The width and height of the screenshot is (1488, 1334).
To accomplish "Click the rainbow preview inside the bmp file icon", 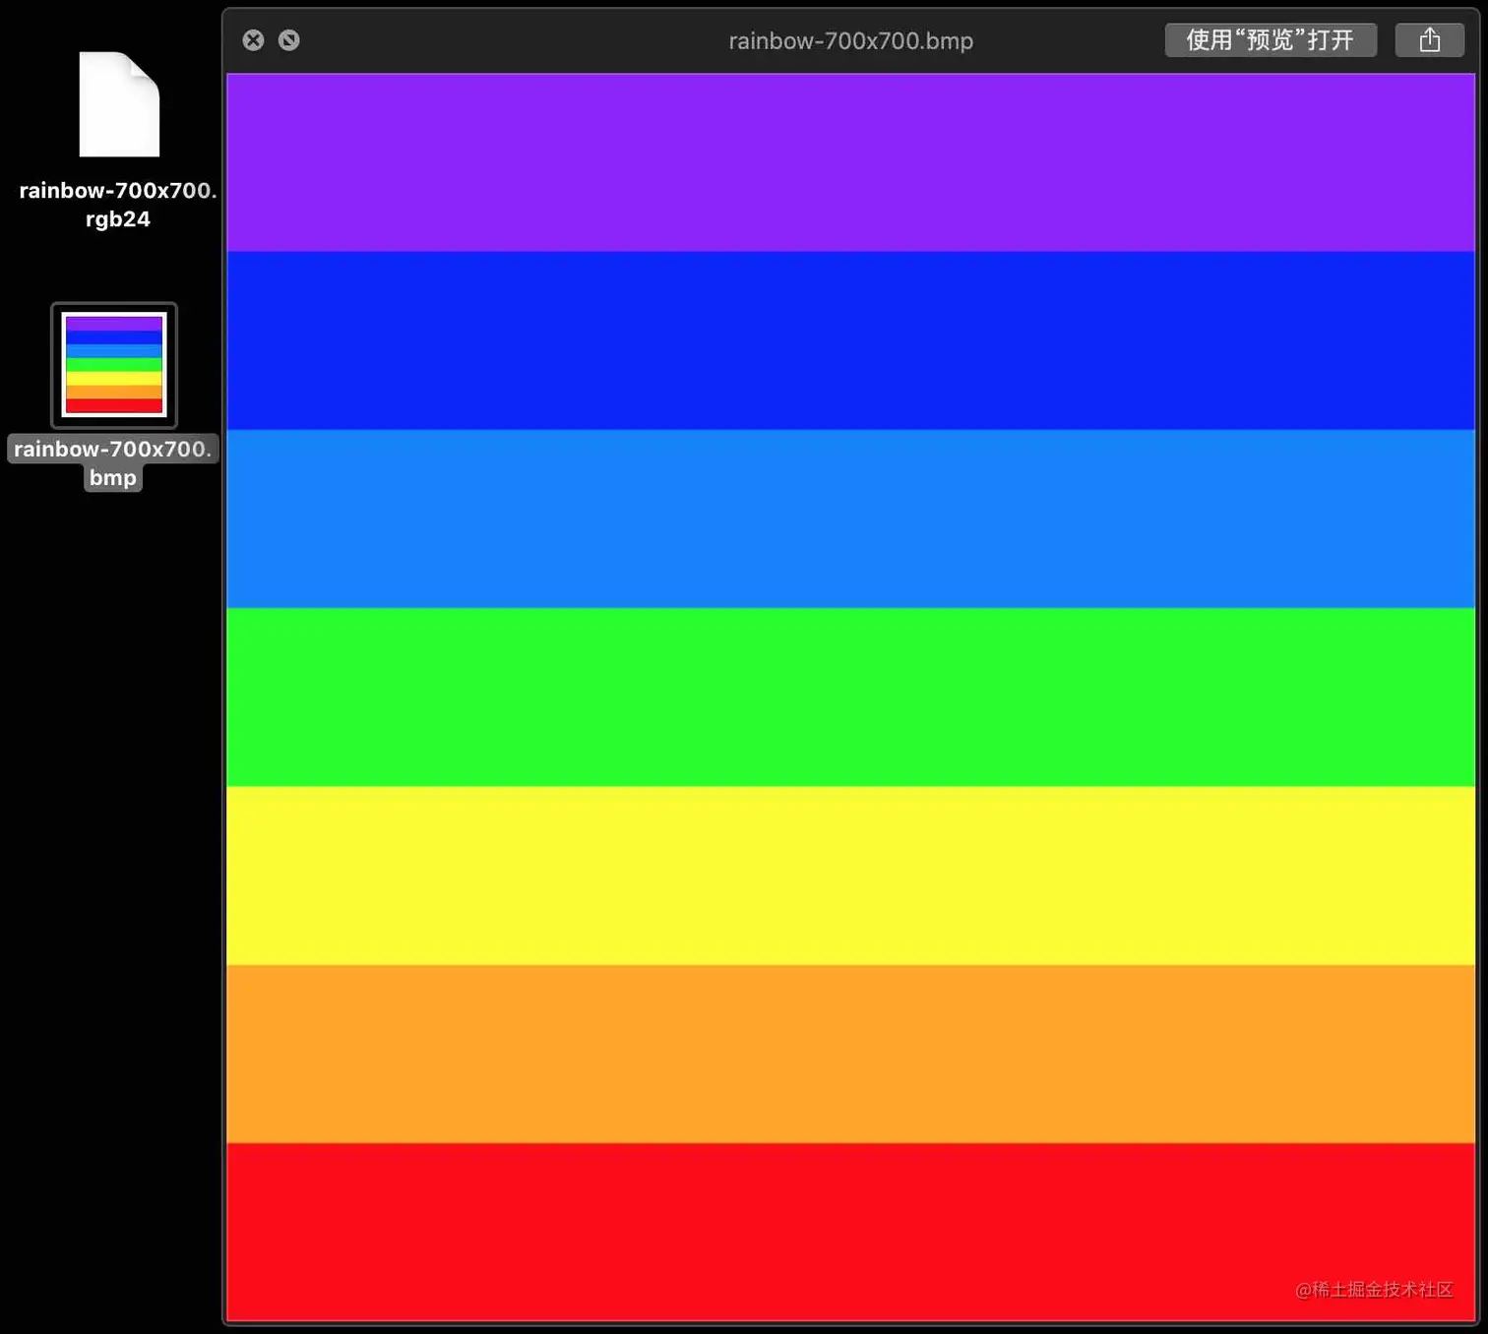I will pos(113,365).
